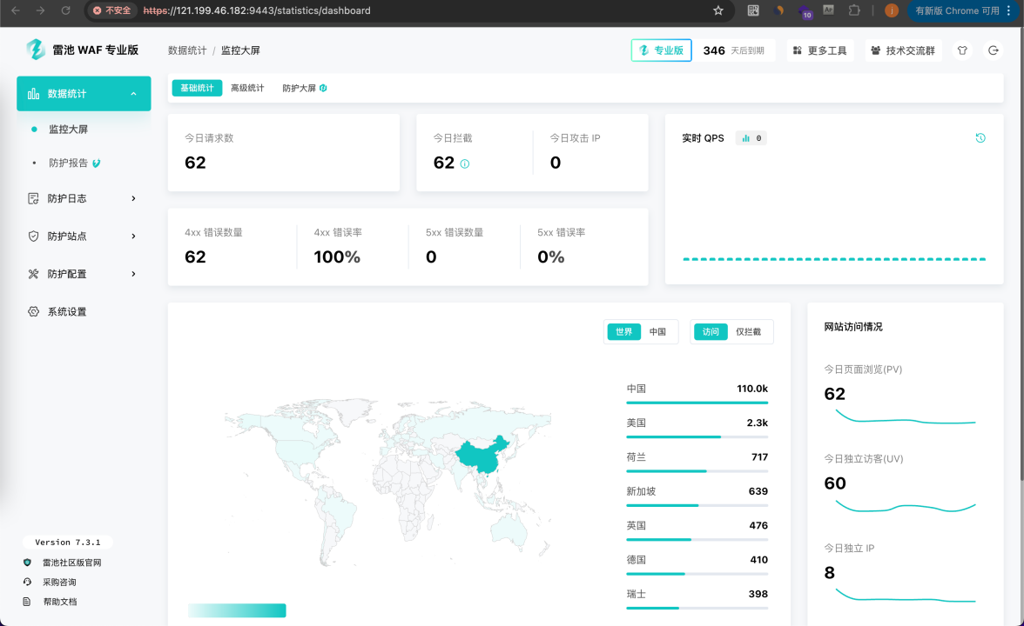
Task: Open the 采购咨询 link
Action: 59,582
